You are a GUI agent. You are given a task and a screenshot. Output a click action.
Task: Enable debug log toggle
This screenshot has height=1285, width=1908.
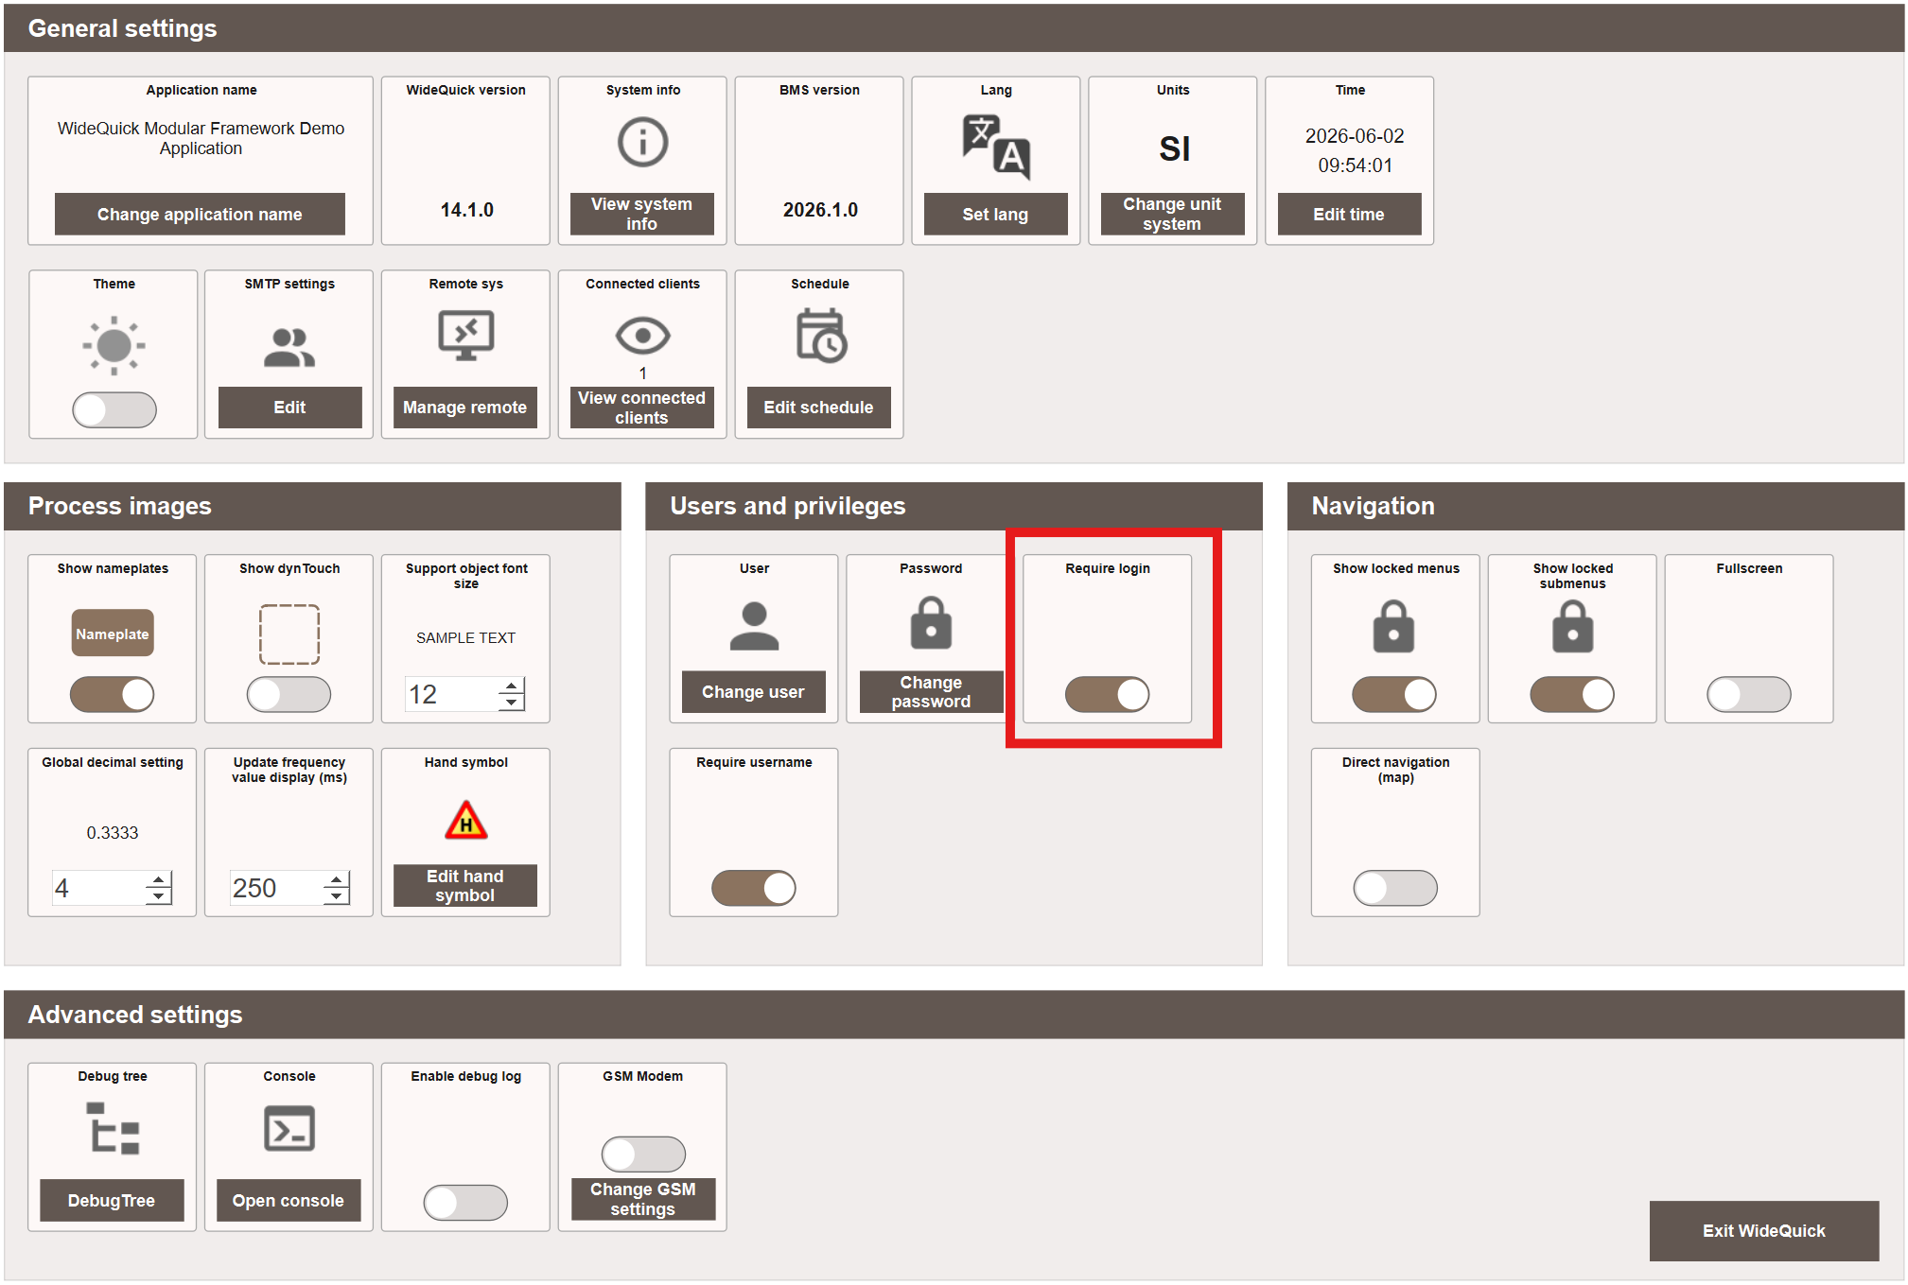465,1204
